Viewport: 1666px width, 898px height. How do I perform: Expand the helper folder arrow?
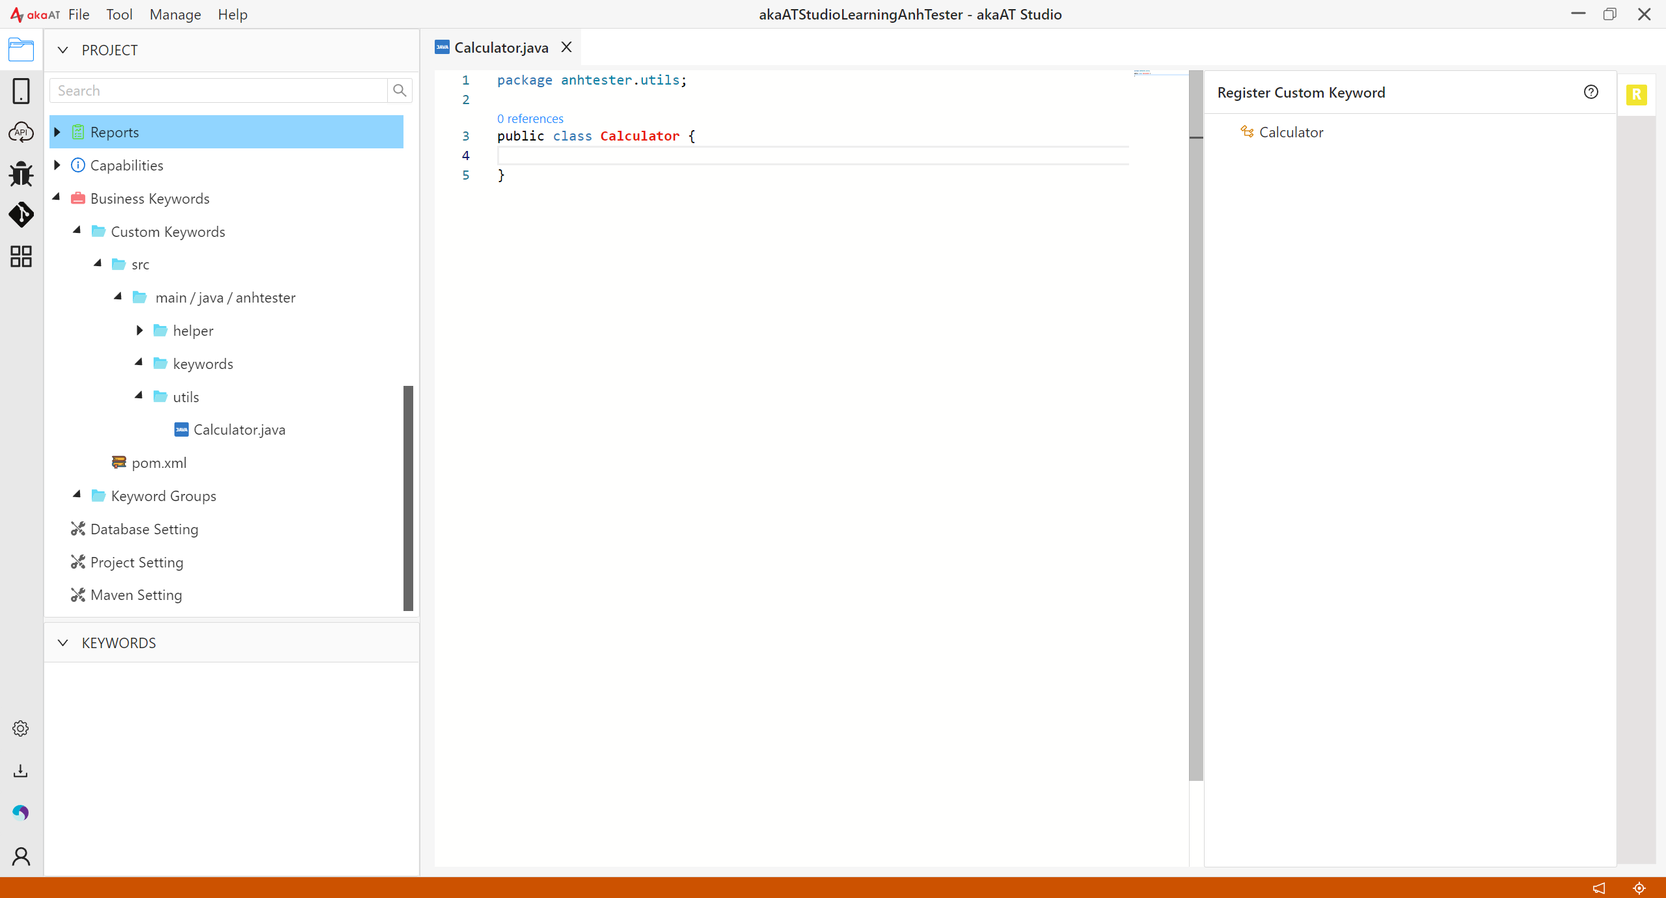[x=139, y=331]
